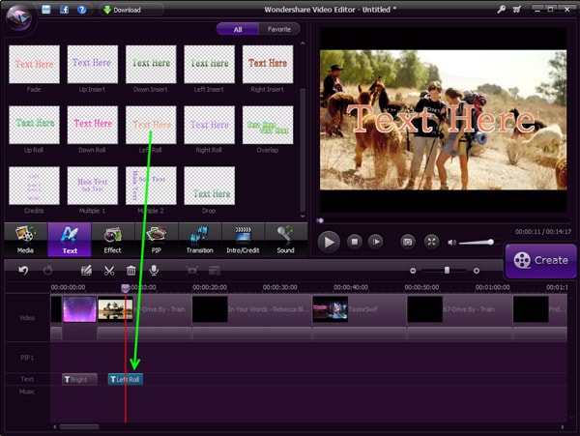Open the Sound tab

click(x=285, y=240)
